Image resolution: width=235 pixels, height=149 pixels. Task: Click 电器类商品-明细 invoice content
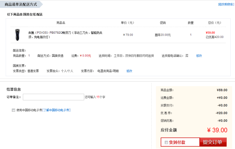(x=108, y=71)
